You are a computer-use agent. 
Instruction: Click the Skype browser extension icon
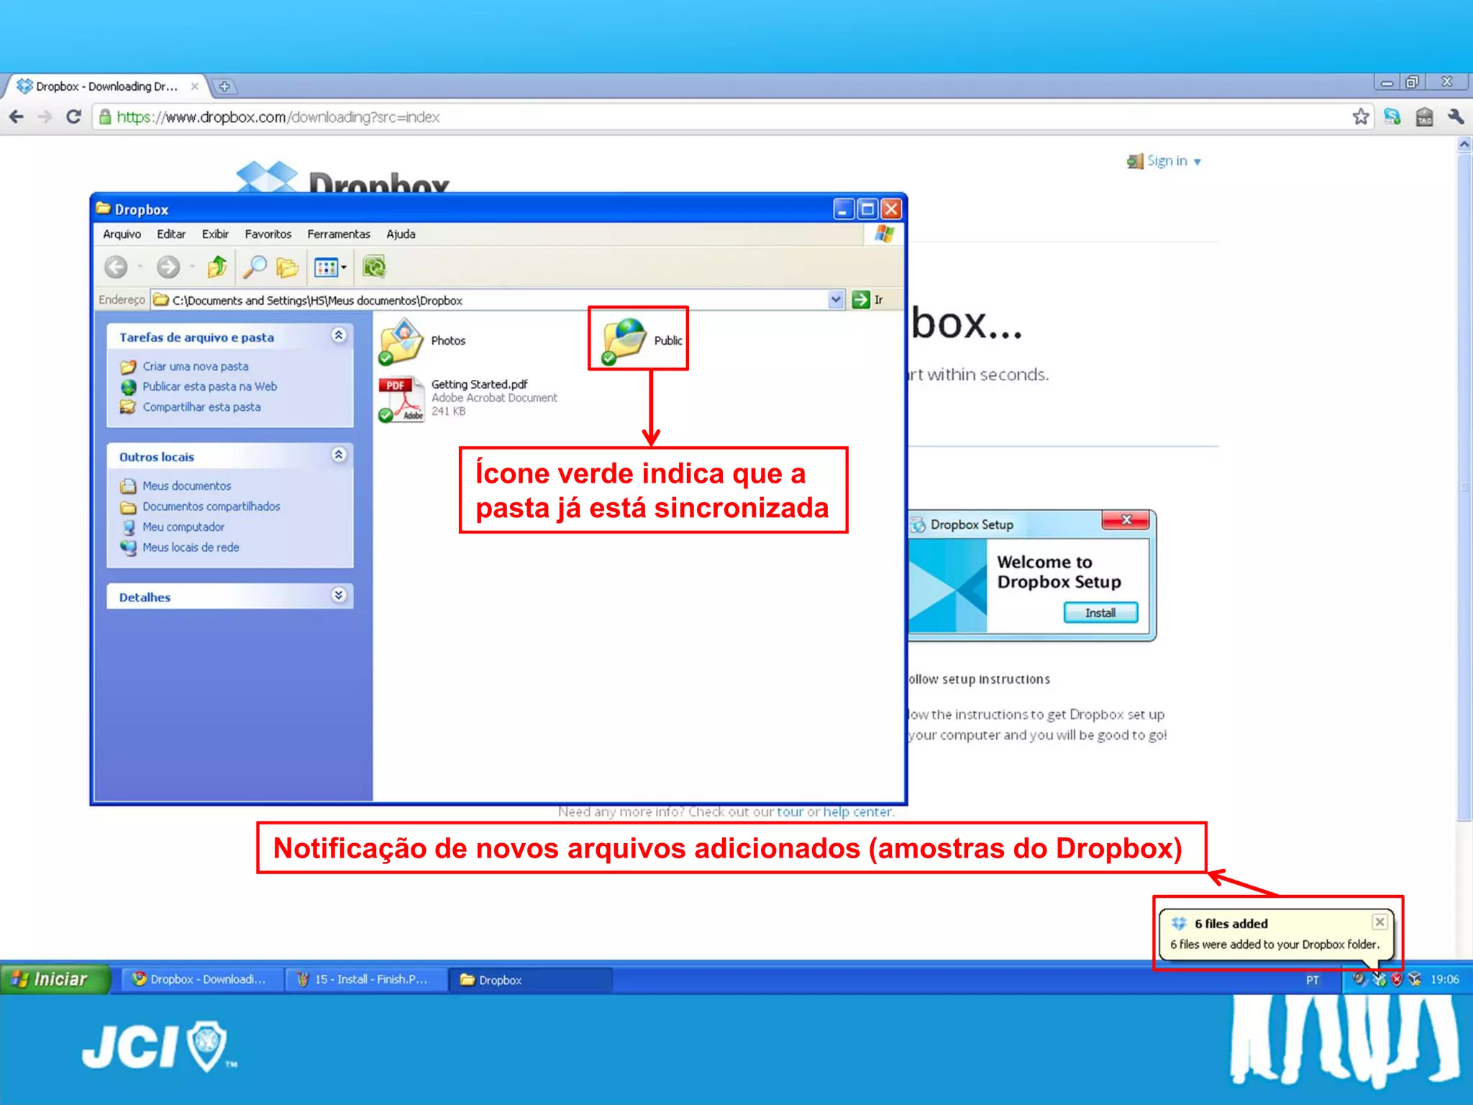1392,117
